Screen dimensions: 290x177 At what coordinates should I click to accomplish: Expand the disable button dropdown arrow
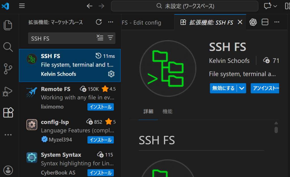pyautogui.click(x=242, y=88)
